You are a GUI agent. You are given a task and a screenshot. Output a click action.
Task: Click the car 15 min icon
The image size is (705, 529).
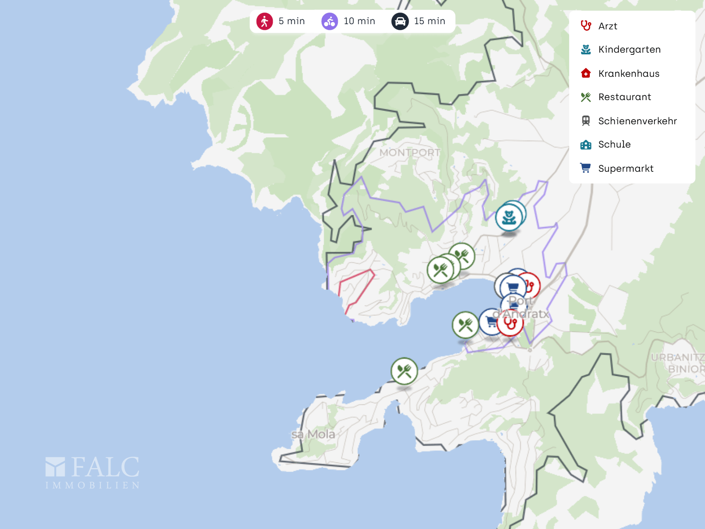coord(400,21)
